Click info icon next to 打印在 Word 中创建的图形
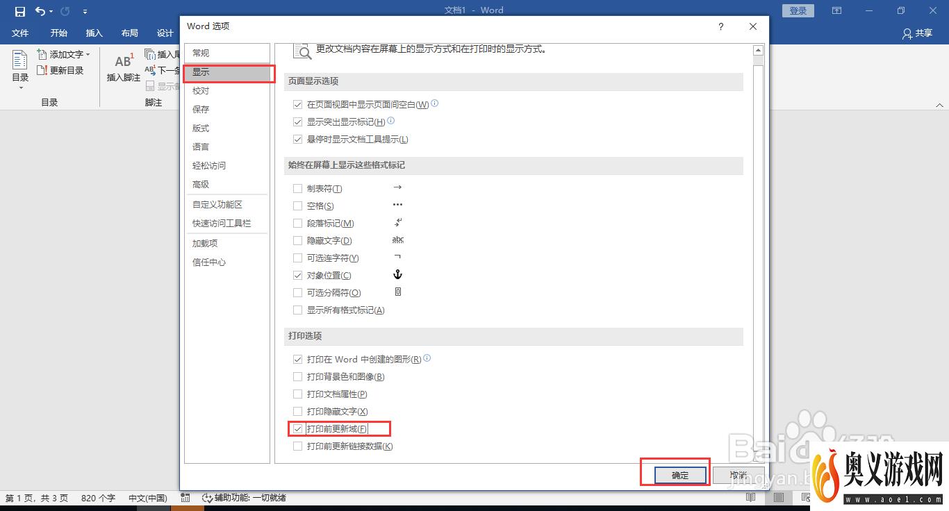This screenshot has height=511, width=949. (427, 358)
